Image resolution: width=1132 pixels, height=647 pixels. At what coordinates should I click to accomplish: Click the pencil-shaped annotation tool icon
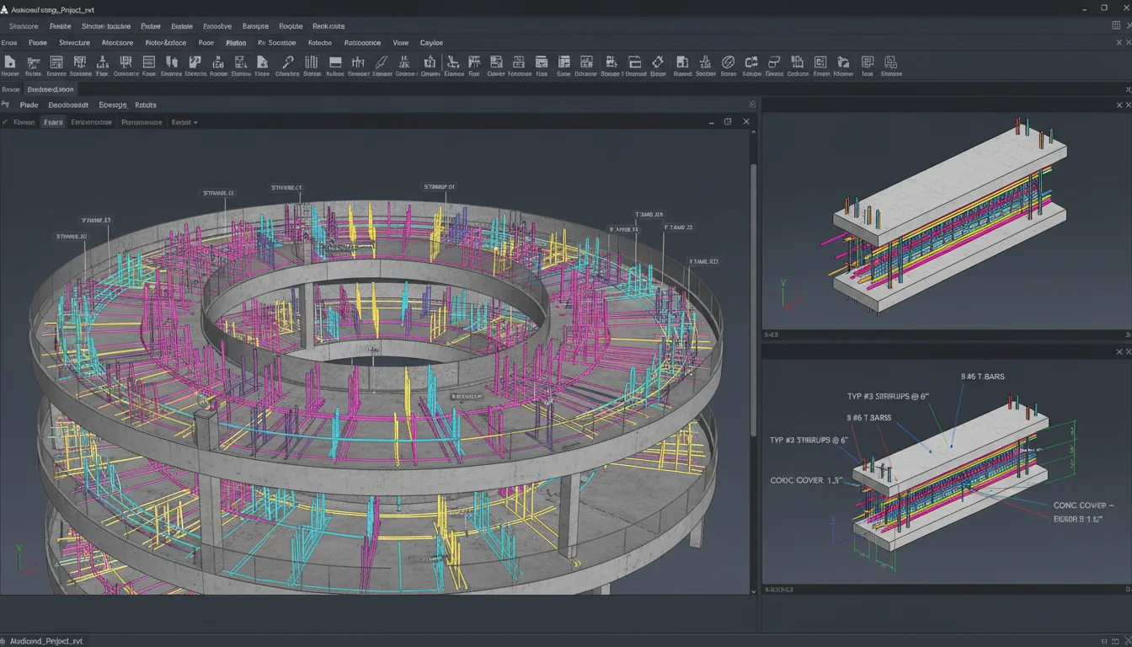pos(380,63)
